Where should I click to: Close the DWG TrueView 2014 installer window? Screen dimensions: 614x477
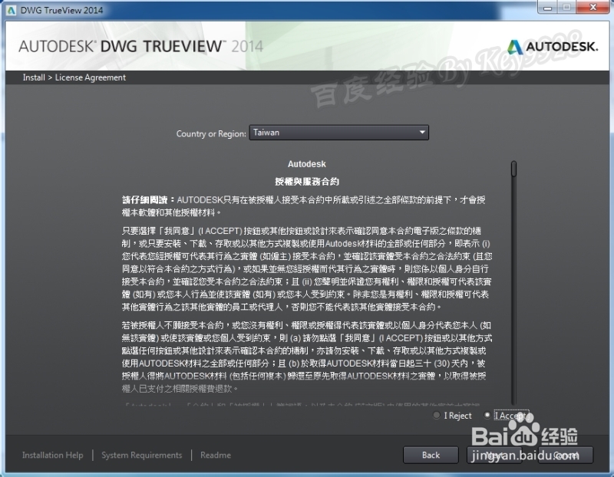pyautogui.click(x=593, y=7)
